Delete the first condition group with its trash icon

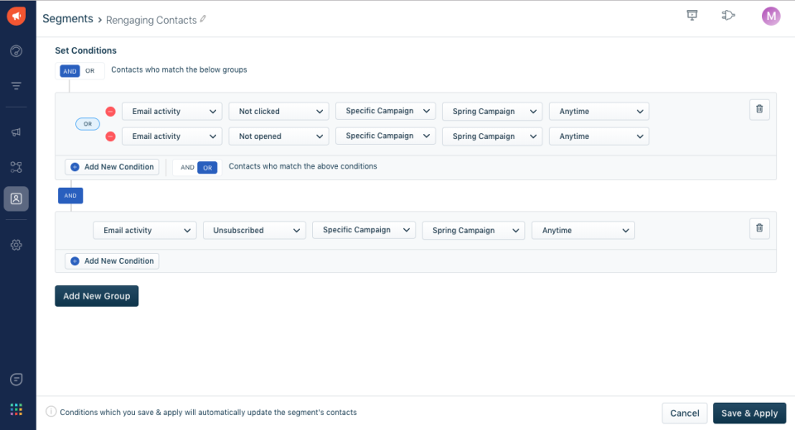(759, 109)
